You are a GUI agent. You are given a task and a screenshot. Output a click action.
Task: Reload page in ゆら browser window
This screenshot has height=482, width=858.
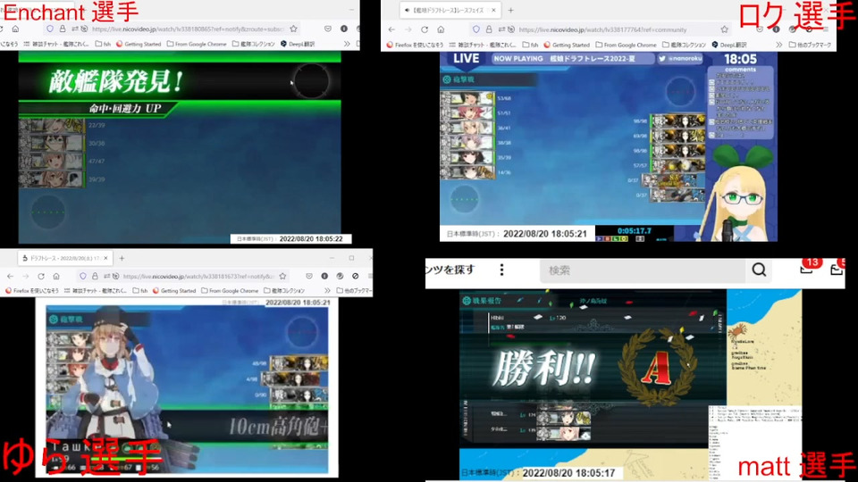41,276
